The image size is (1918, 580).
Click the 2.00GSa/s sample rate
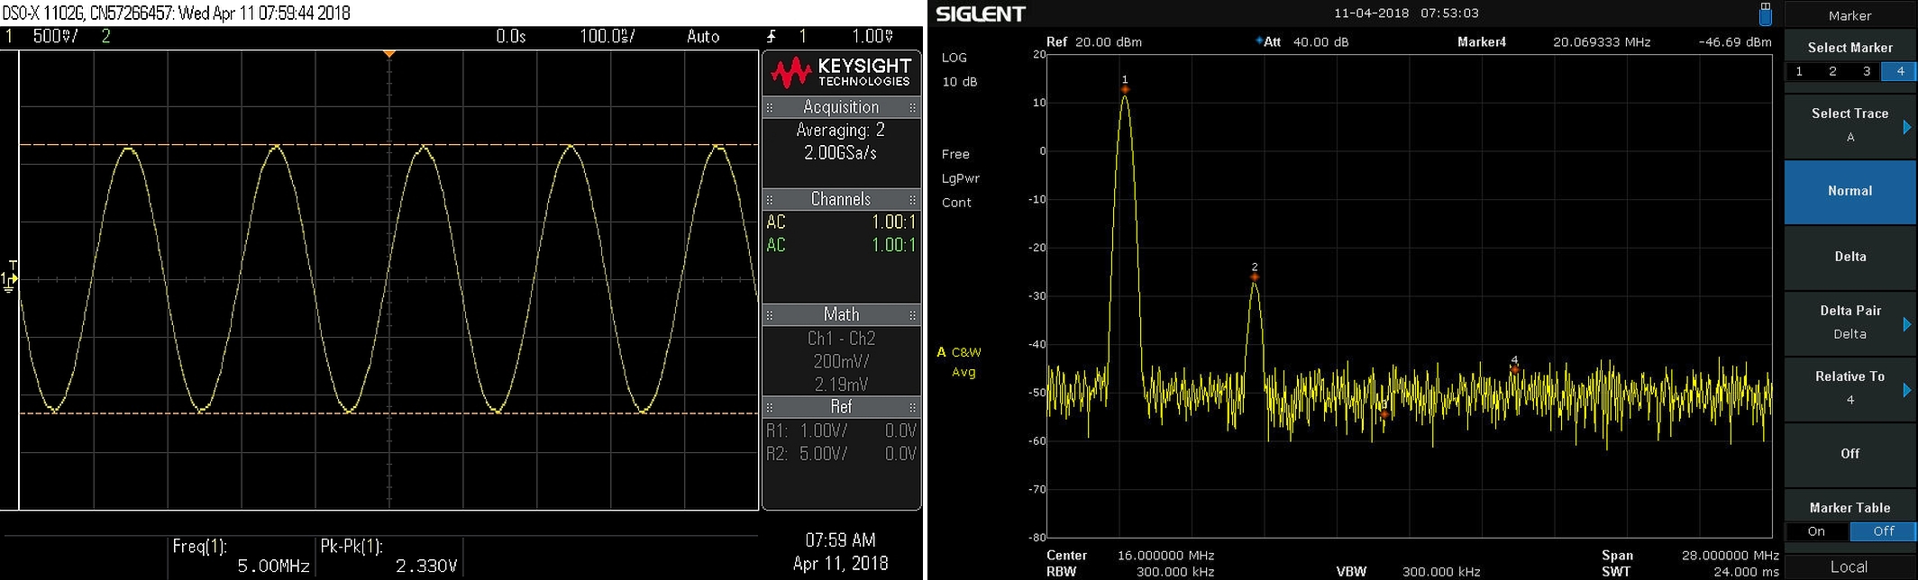click(x=841, y=153)
